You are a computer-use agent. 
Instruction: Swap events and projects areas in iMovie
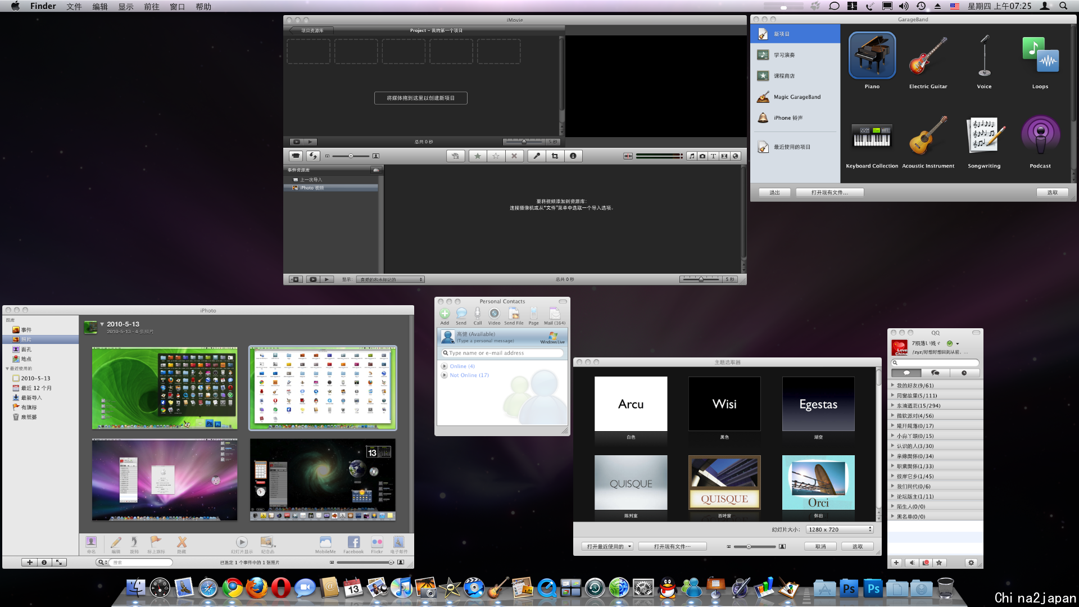[x=314, y=156]
